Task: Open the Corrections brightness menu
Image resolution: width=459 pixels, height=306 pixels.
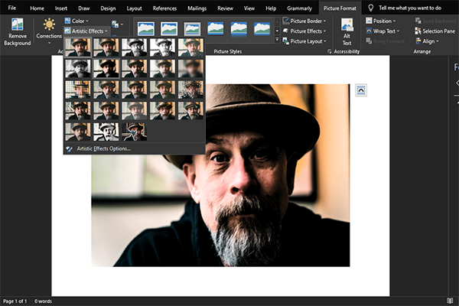Action: [49, 31]
